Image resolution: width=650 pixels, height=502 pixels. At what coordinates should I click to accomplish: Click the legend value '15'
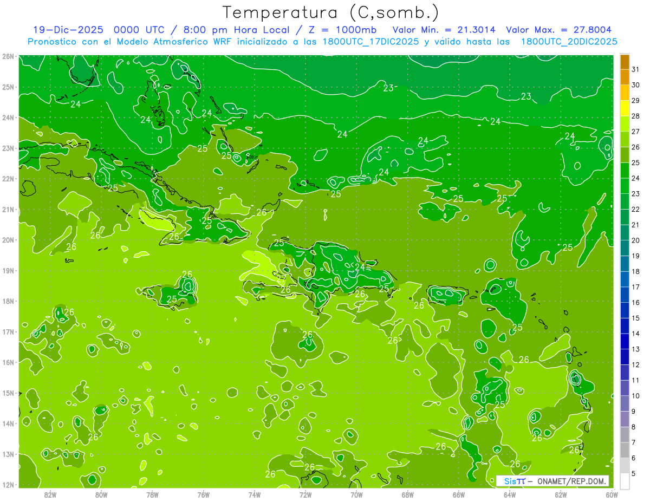(x=636, y=318)
